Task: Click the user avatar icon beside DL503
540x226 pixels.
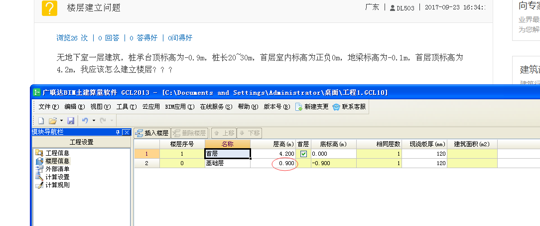Action: pos(392,7)
